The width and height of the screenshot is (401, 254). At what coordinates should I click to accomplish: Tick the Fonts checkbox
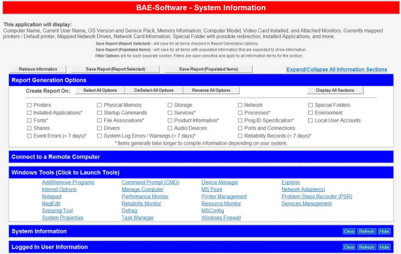29,120
